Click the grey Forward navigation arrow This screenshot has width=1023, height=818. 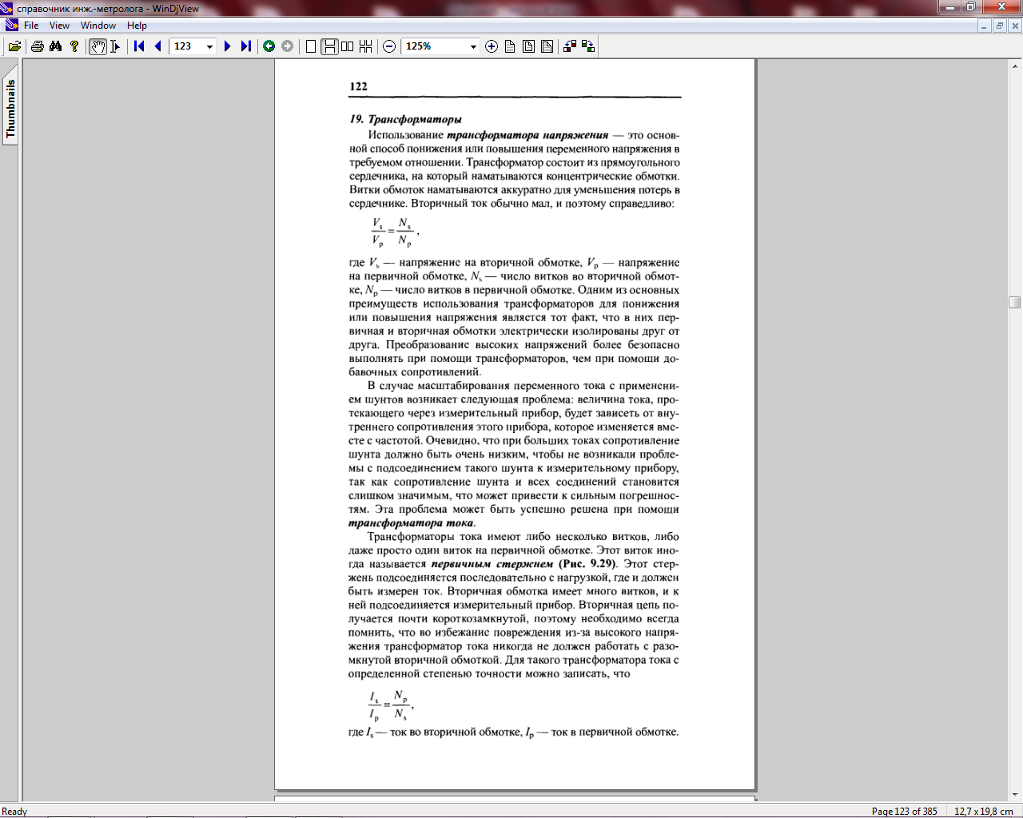click(288, 46)
